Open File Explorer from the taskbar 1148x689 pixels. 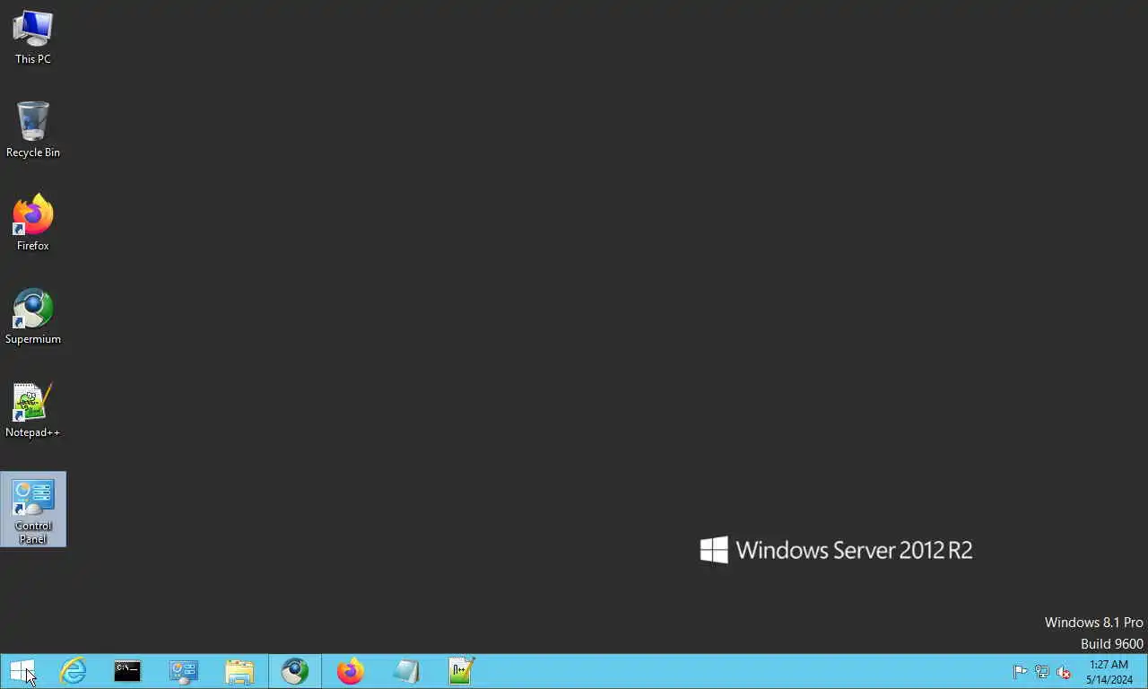tap(239, 671)
